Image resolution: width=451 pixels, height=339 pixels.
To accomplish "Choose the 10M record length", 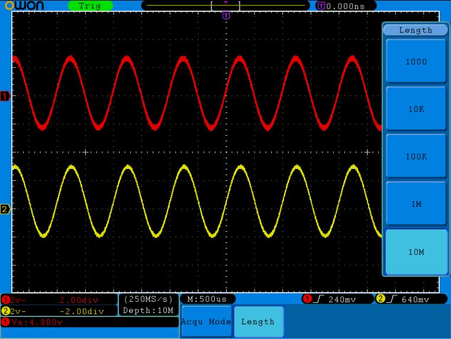I will (x=416, y=252).
